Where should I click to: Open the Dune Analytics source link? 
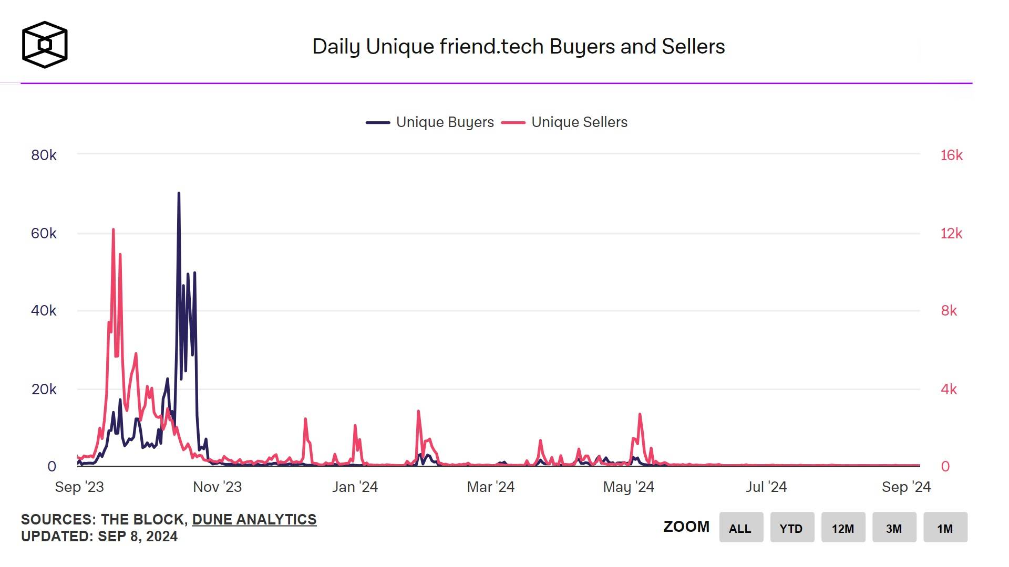254,520
